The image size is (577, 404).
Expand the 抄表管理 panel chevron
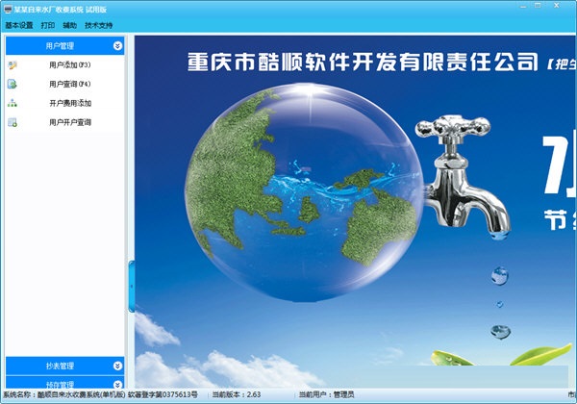coord(117,366)
